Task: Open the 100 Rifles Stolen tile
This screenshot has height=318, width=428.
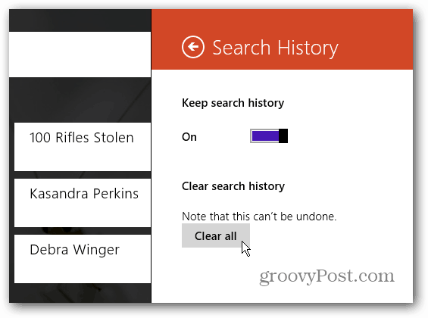Action: point(83,147)
